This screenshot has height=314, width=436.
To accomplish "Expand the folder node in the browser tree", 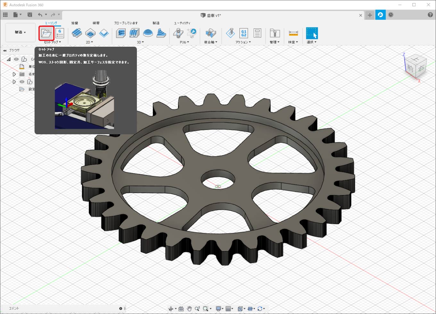I will pos(14,74).
